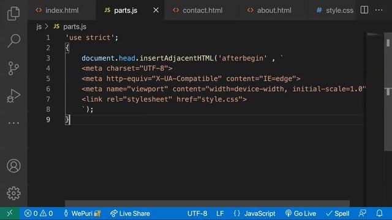392x220 pixels.
Task: Toggle the Spell checker status
Action: coord(337,213)
